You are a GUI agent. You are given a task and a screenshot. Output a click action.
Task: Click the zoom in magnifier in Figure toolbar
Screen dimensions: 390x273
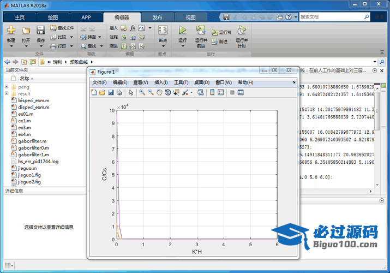click(x=142, y=92)
